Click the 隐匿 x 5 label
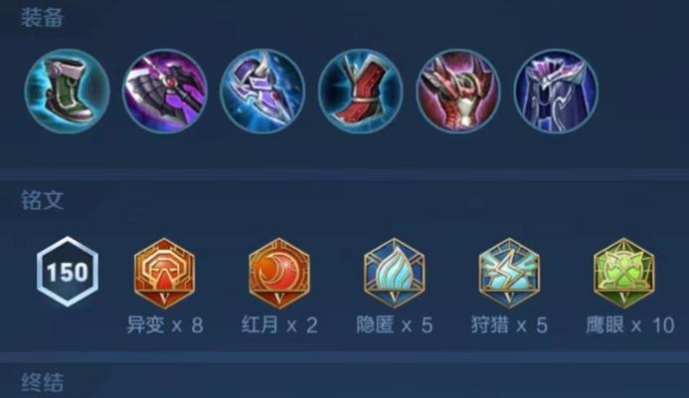 (394, 325)
